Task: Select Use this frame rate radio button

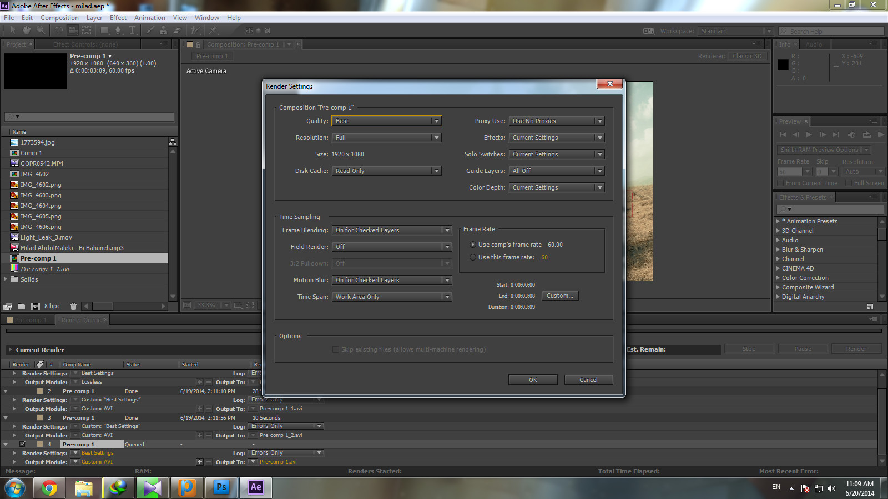Action: tap(473, 257)
